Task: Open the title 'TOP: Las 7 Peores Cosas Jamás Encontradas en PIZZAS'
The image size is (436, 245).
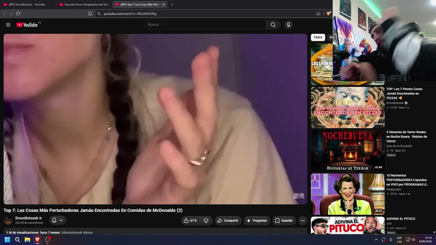Action: point(404,94)
